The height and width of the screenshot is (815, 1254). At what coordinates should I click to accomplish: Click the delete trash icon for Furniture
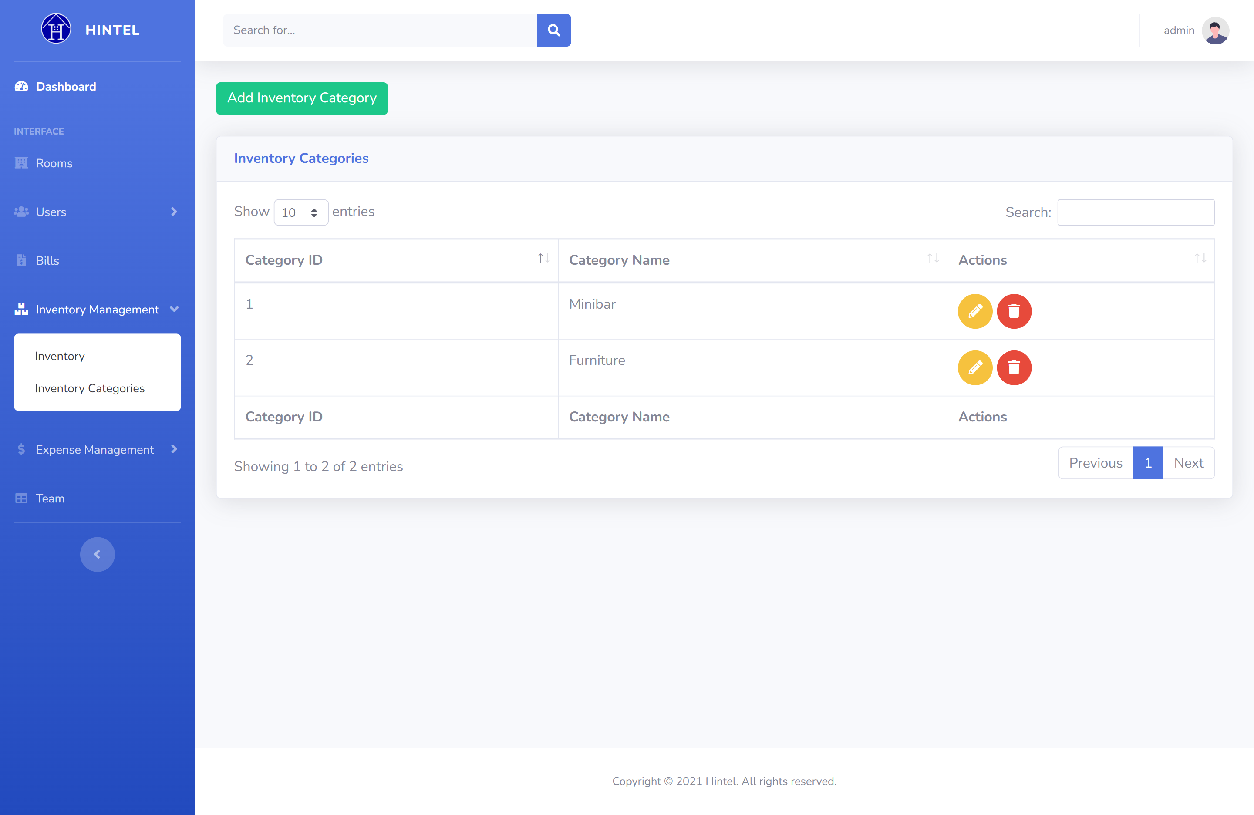click(x=1014, y=368)
